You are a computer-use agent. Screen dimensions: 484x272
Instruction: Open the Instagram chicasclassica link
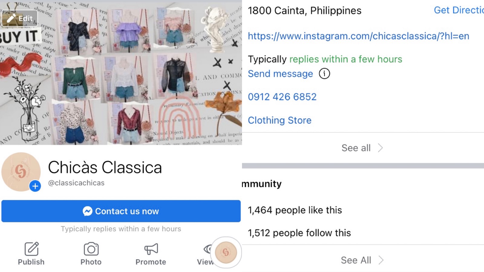[x=358, y=36]
